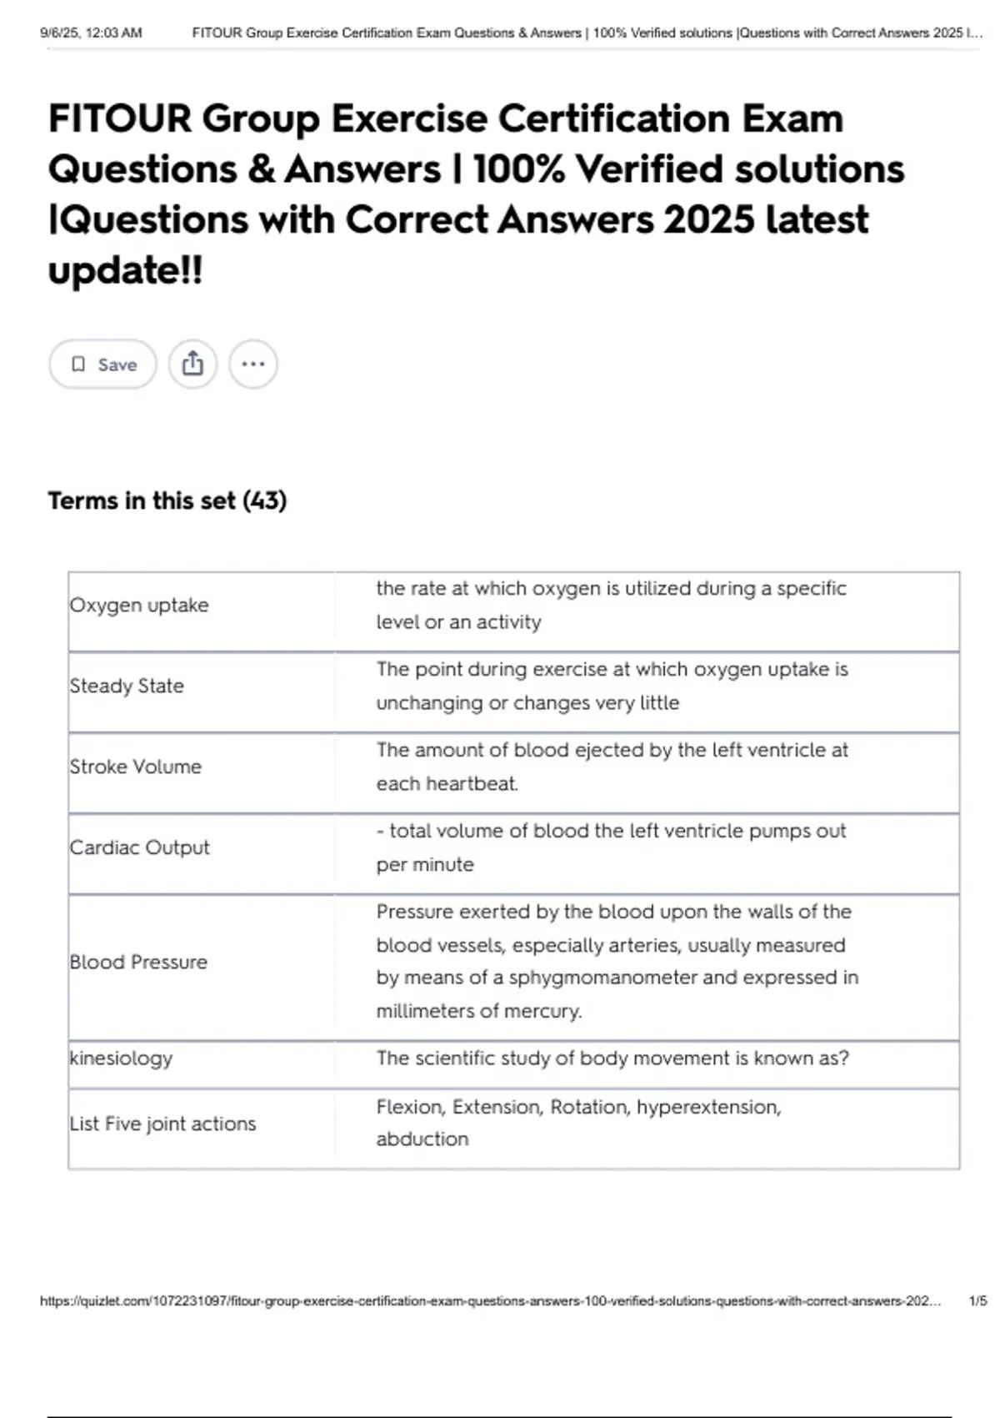The image size is (1000, 1418).
Task: Open the three-dot more options menu
Action: coord(253,365)
